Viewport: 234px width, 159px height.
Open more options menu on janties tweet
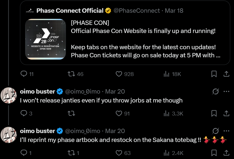226,91
